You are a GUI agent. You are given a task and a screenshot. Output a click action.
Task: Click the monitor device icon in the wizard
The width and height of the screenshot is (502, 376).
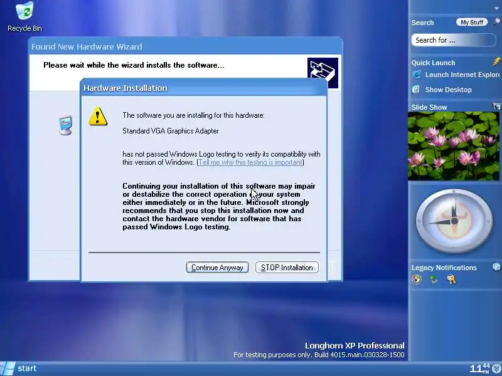click(x=66, y=125)
